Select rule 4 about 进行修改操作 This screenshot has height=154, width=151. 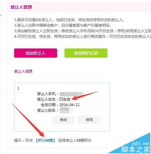pos(83,37)
